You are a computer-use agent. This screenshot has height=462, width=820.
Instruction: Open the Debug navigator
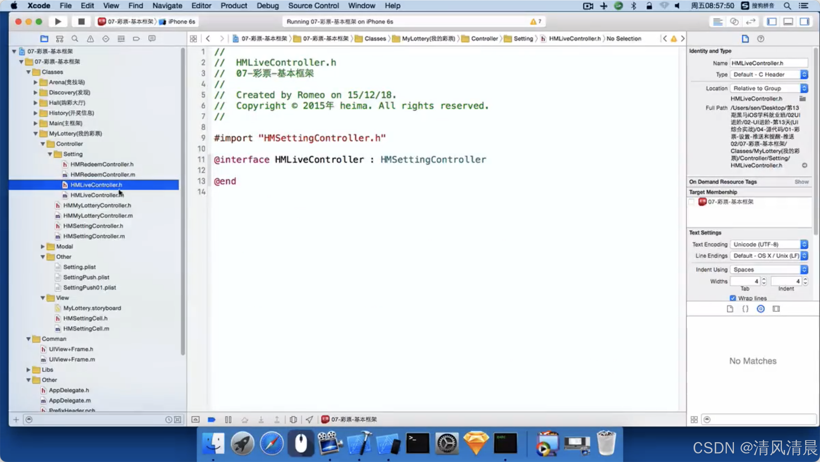pyautogui.click(x=121, y=39)
